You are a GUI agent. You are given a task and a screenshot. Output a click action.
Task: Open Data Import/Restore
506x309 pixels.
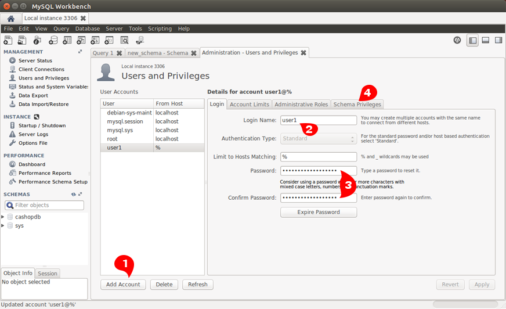(44, 104)
